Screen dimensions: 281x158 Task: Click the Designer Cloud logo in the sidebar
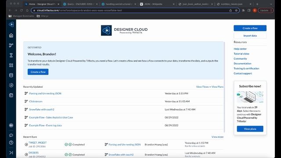(x=11, y=25)
